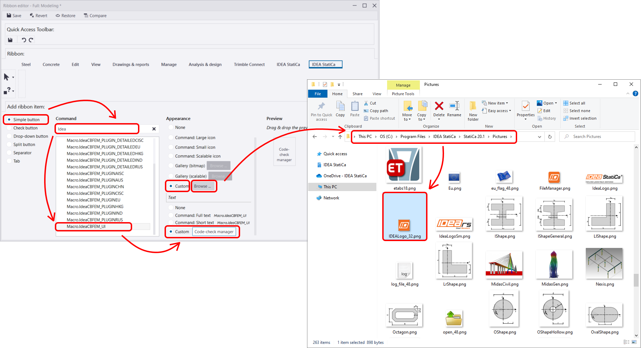Open the Explorer Open button dropdown
Screen dimensions: 641x348
[556, 103]
